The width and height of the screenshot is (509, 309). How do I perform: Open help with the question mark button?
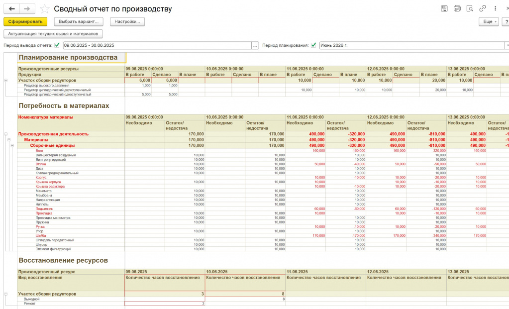click(507, 21)
